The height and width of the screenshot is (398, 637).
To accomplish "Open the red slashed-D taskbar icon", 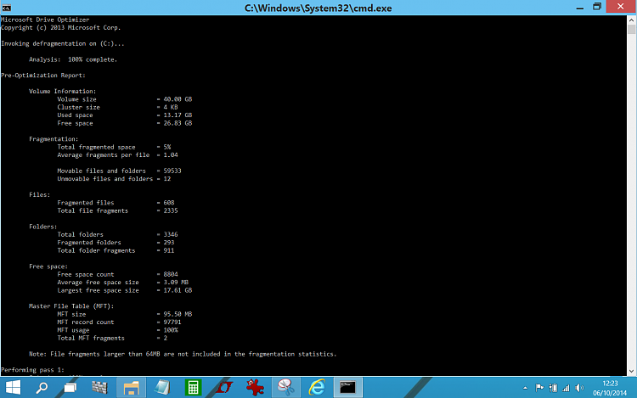I will (x=224, y=388).
